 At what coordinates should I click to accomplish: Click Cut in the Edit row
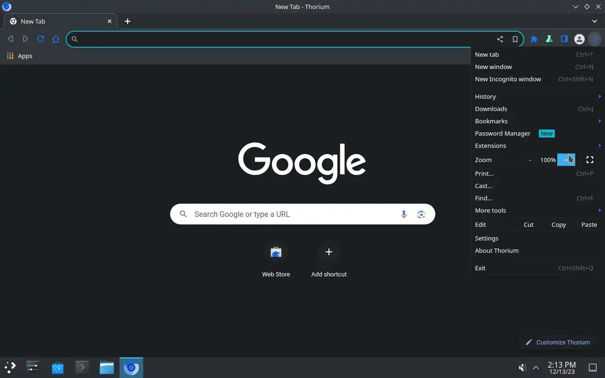[x=528, y=224]
